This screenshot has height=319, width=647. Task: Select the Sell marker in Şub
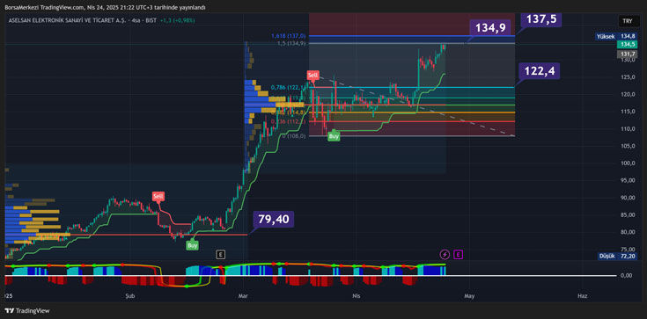pos(158,197)
